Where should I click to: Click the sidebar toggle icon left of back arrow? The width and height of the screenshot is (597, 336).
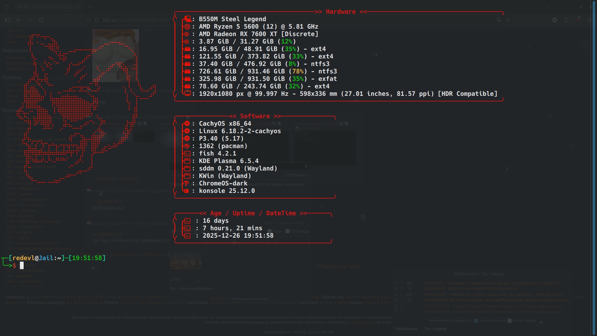point(7,20)
